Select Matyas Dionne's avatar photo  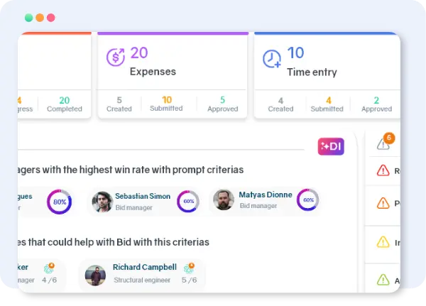(224, 200)
